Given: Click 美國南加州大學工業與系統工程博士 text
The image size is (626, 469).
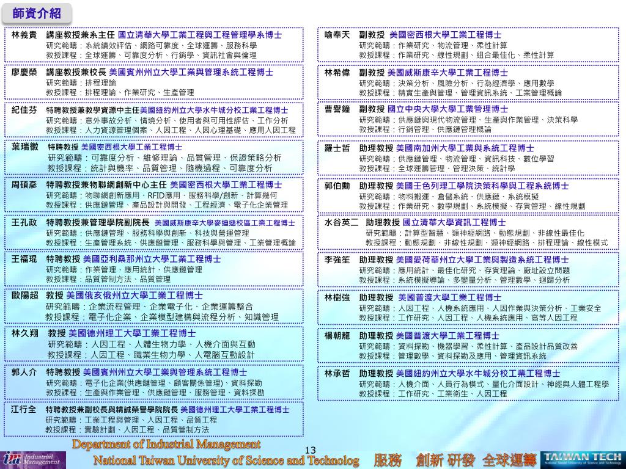Looking at the screenshot, I should click(x=465, y=148).
